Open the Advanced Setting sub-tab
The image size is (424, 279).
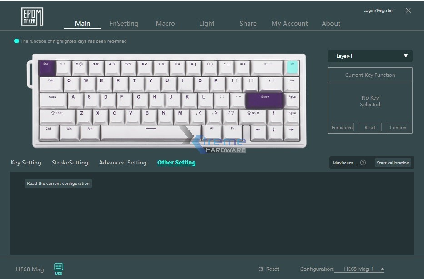click(123, 163)
